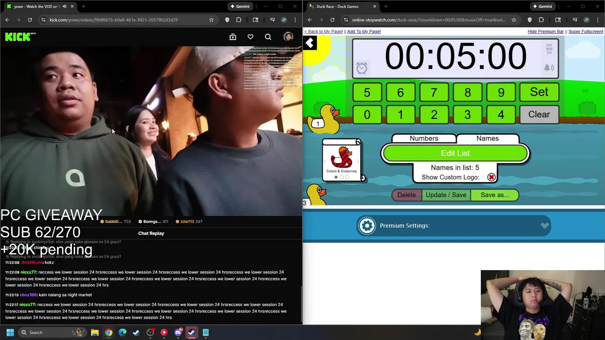This screenshot has height=340, width=605.
Task: Open the Kick browse videos icon
Action: [233, 37]
